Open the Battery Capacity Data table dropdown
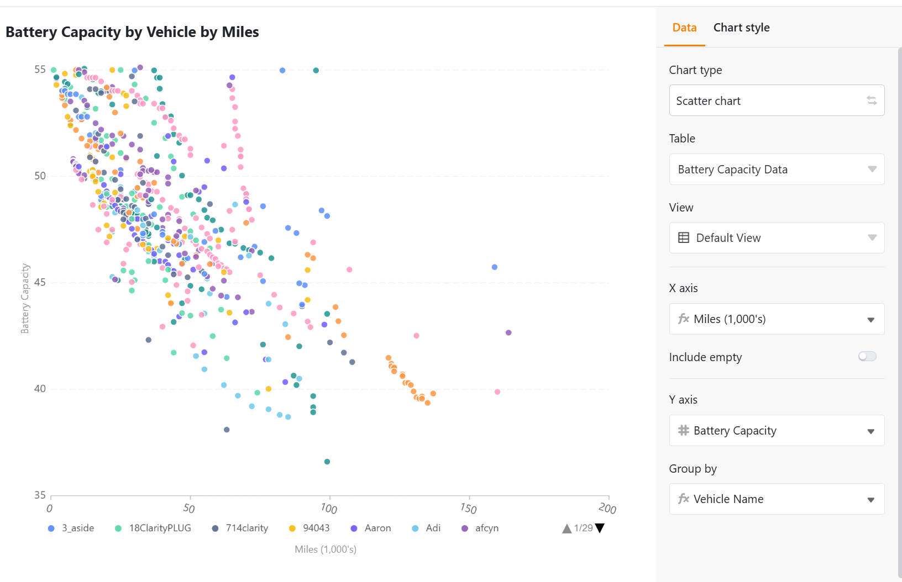 point(777,170)
